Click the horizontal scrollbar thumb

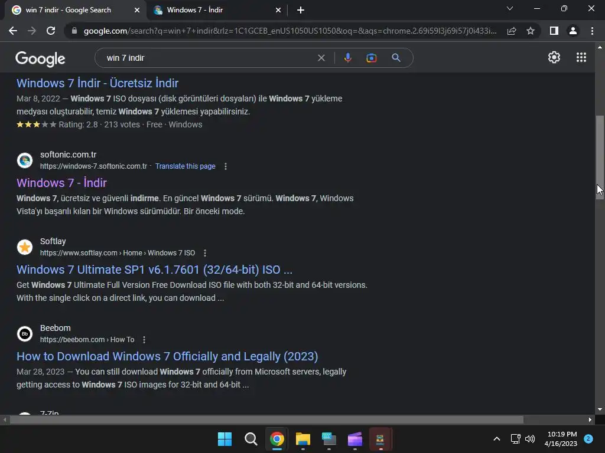[x=266, y=419]
